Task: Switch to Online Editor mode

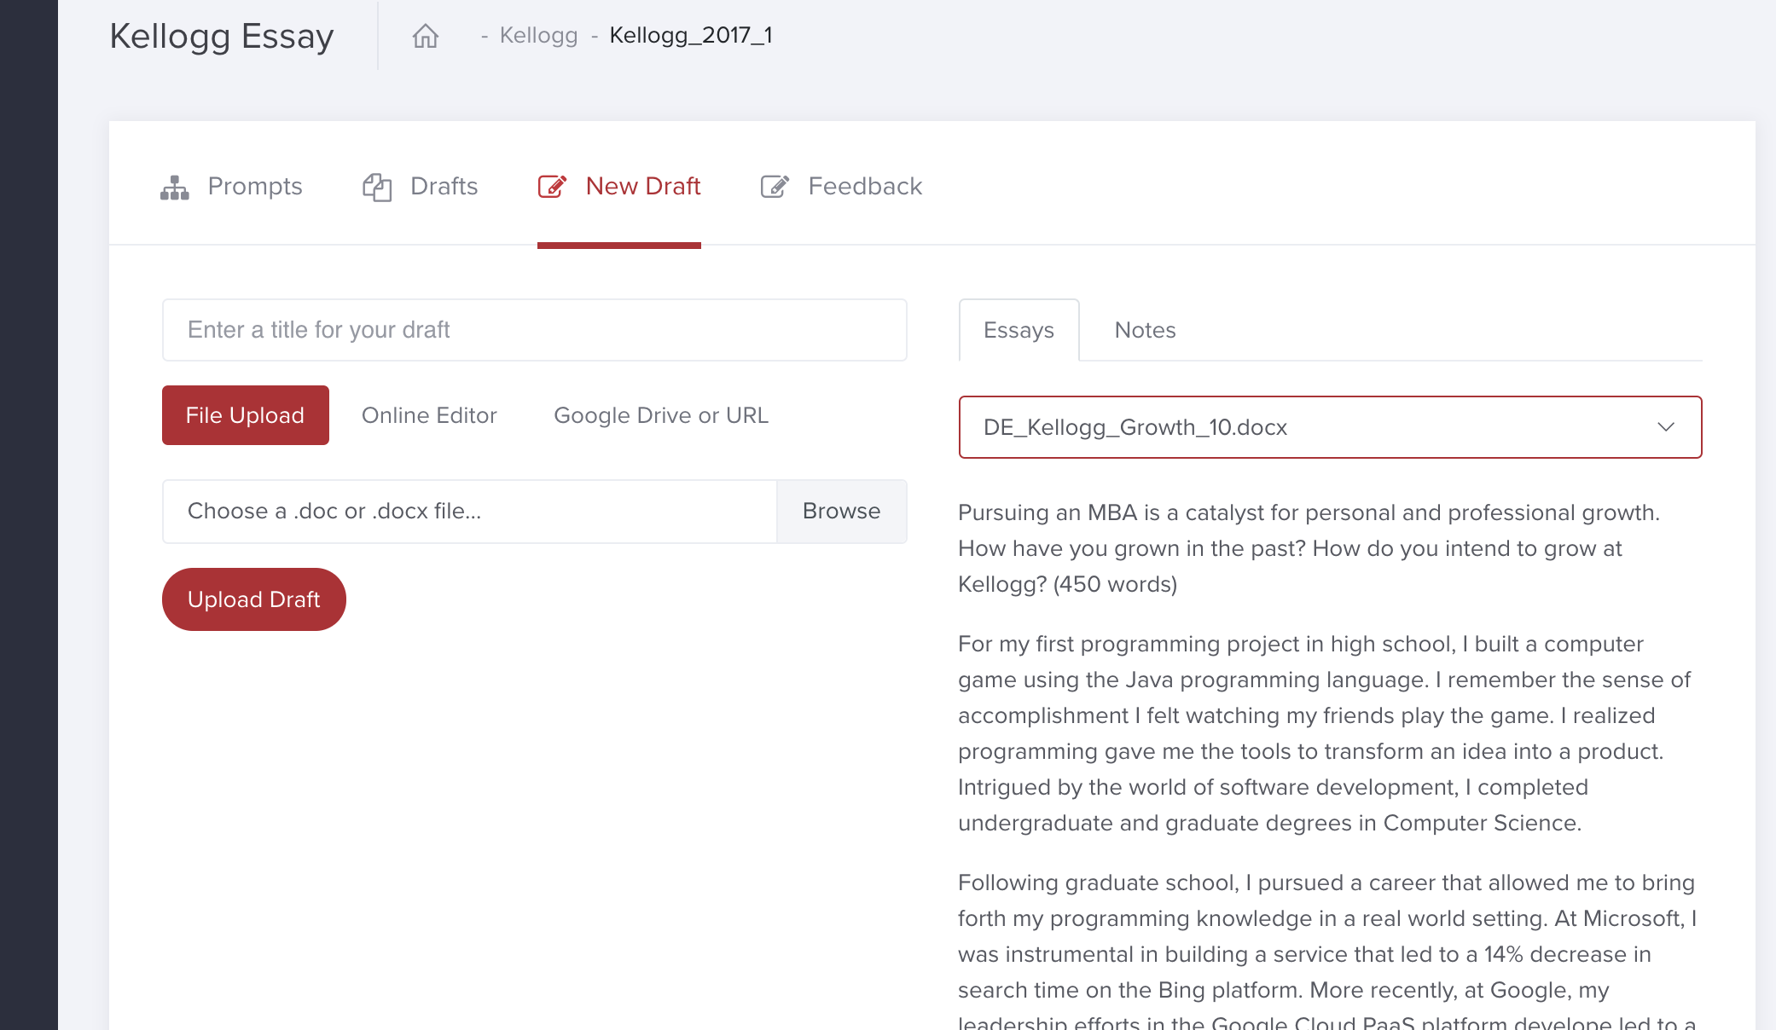Action: coord(429,415)
